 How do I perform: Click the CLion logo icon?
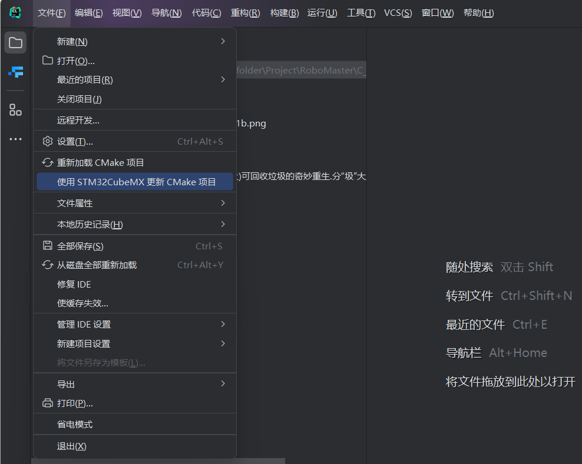tap(15, 12)
